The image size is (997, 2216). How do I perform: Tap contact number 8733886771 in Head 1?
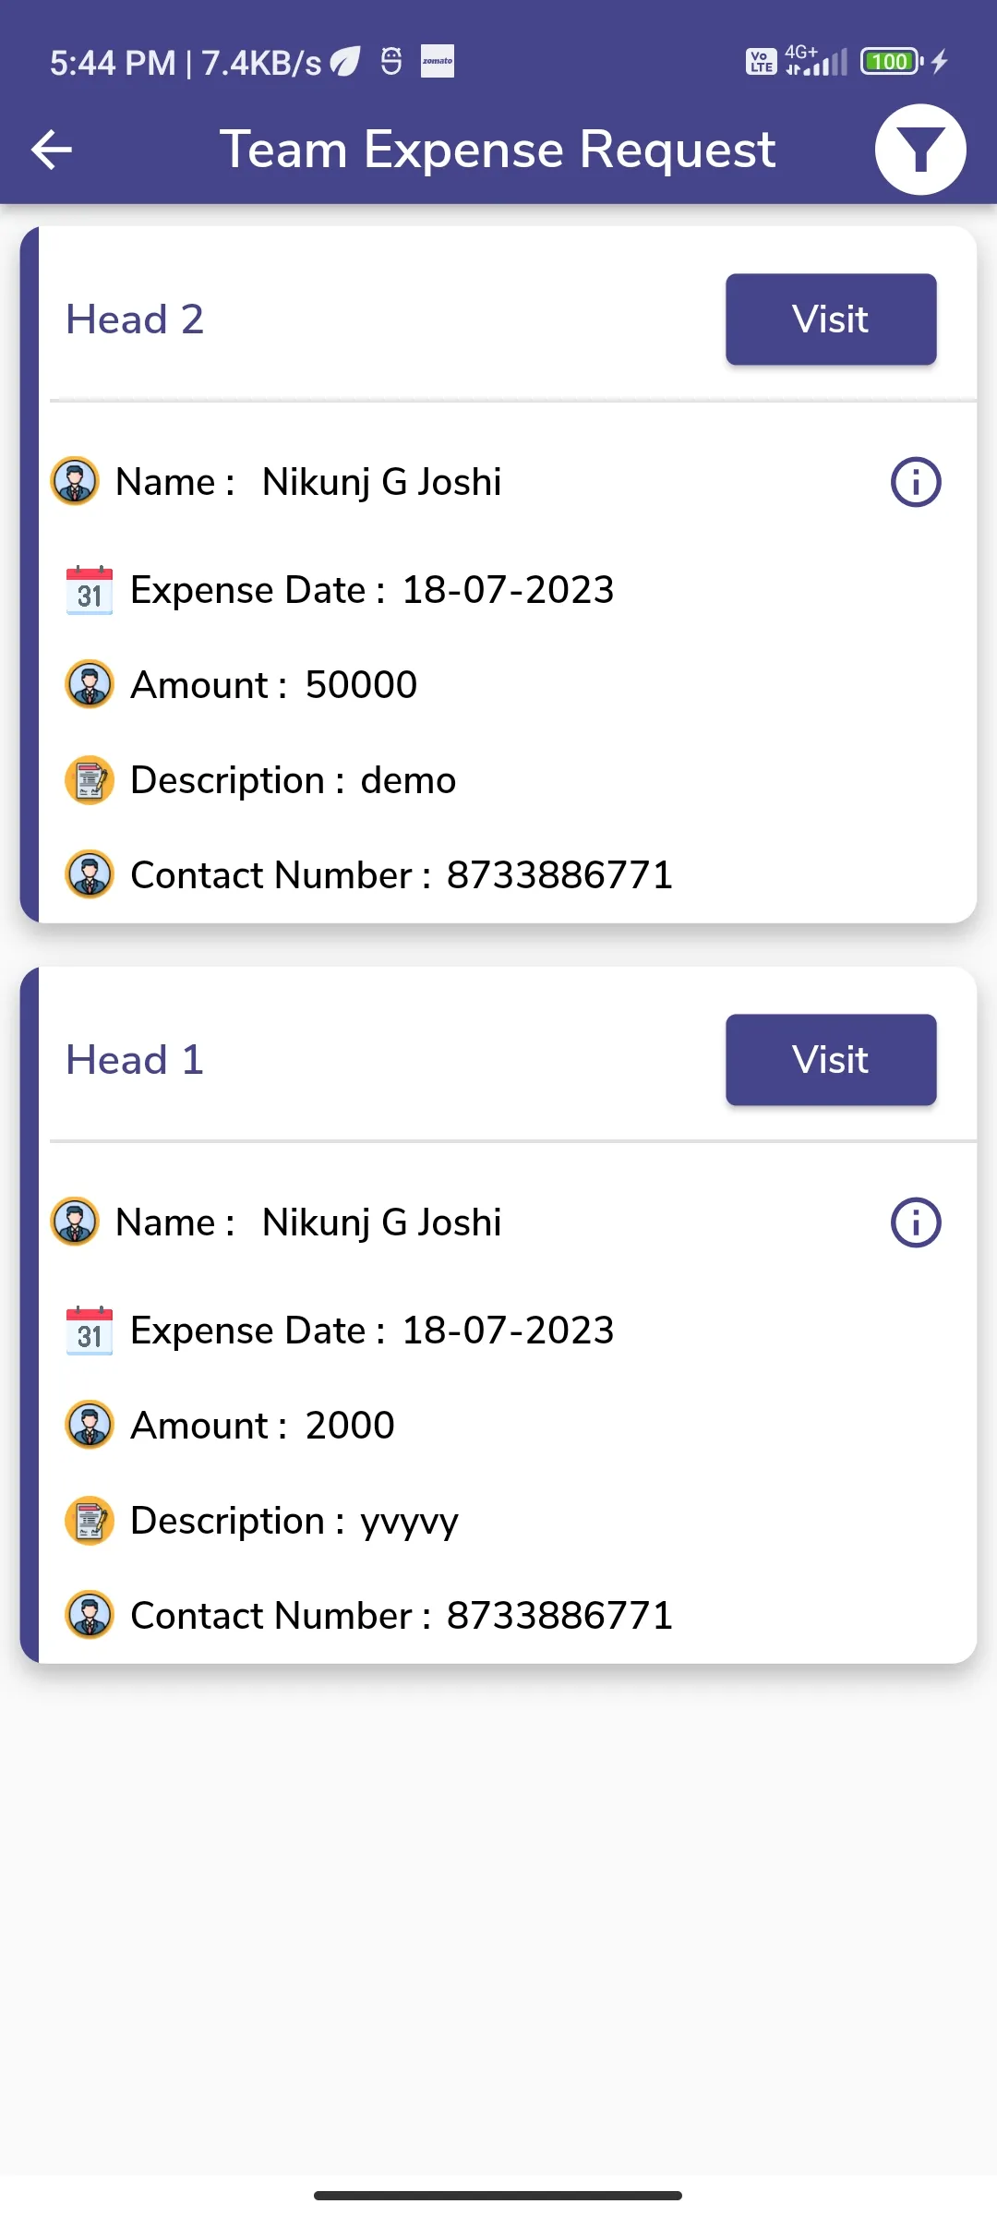point(559,1616)
